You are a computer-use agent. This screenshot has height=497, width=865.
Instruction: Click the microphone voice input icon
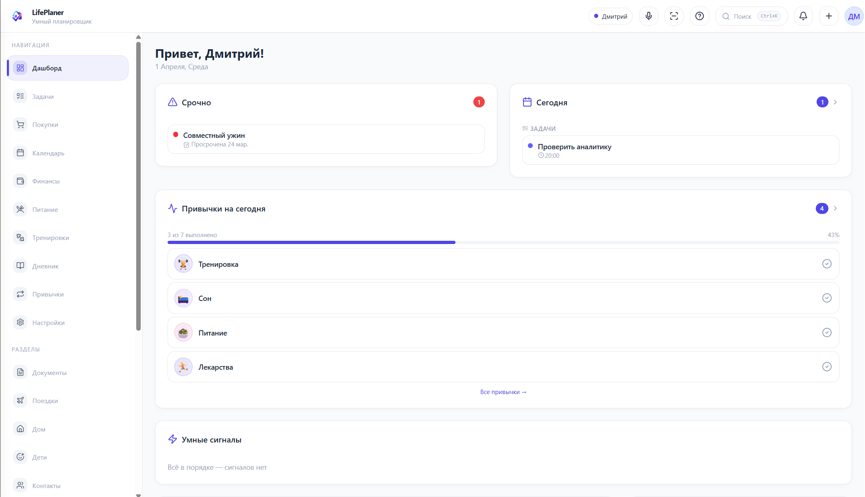pos(648,16)
